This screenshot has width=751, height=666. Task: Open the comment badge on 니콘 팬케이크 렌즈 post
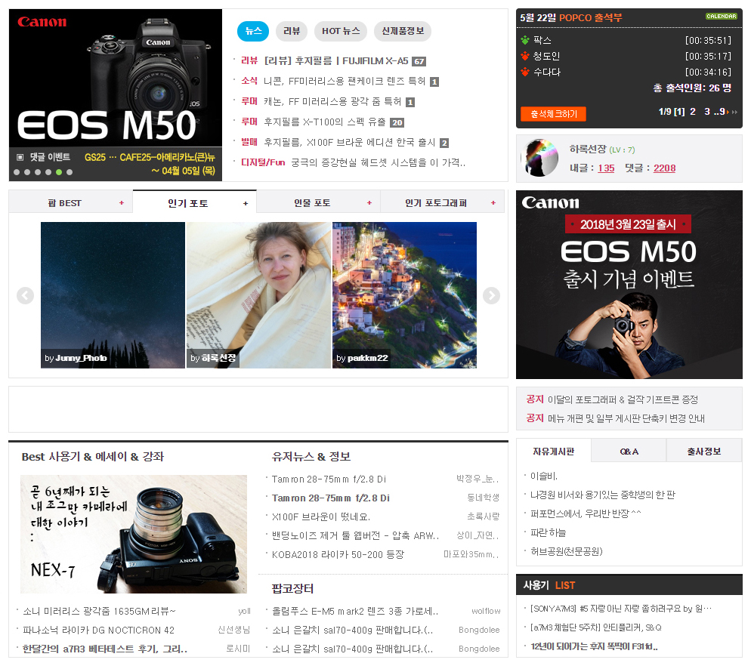click(434, 82)
